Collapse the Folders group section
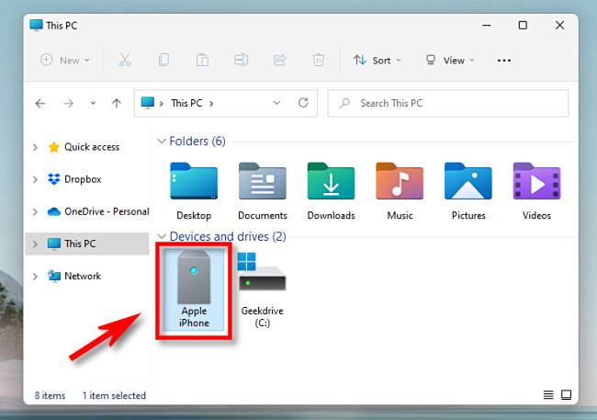 (x=163, y=142)
